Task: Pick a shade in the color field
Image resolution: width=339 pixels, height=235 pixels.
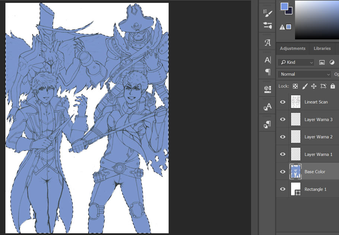Action: 317,20
